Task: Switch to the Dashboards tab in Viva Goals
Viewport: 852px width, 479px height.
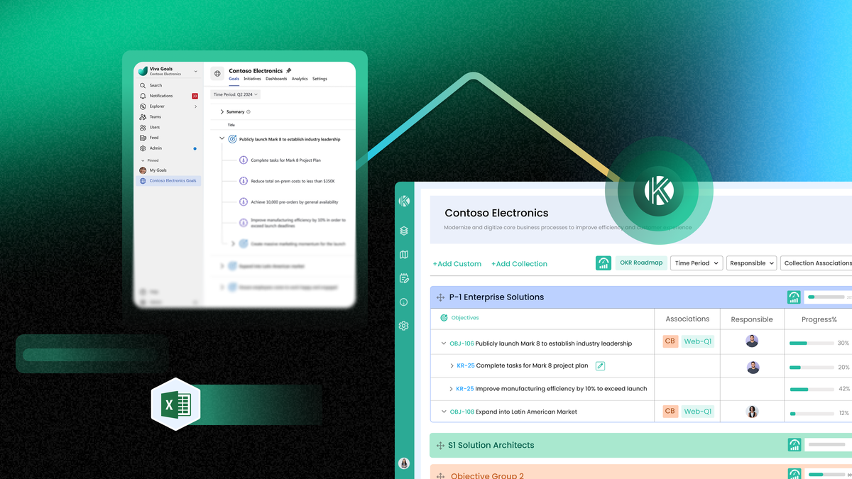Action: [x=276, y=79]
